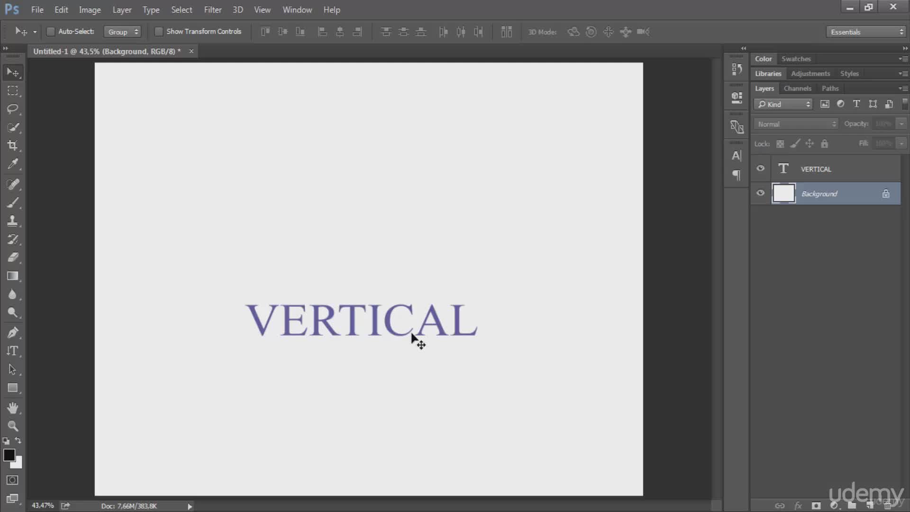Select the Zoom tool
Screen dimensions: 910x512
[13, 426]
